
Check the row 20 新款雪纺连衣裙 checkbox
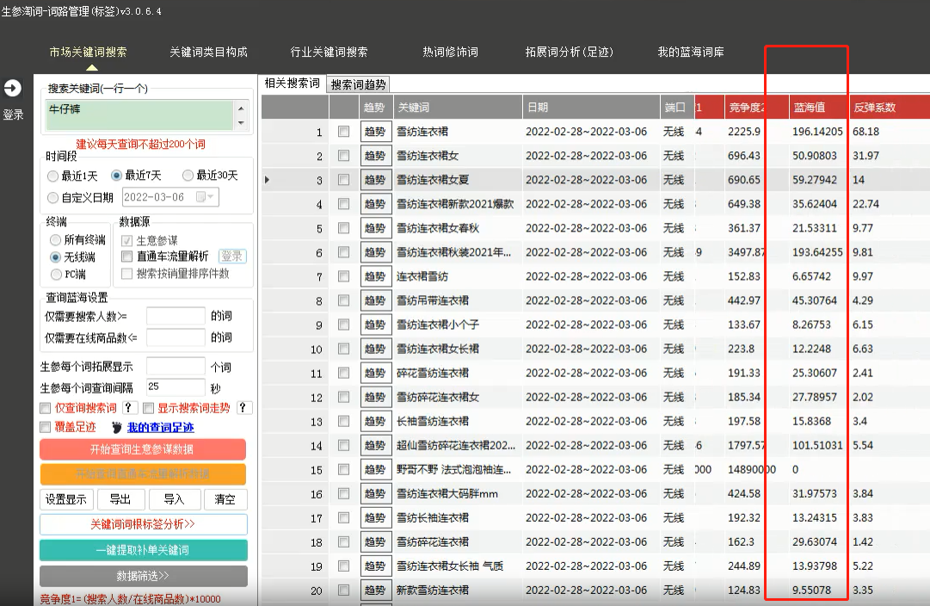tap(343, 590)
